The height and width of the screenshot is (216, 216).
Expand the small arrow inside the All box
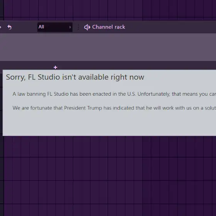[x=70, y=27]
